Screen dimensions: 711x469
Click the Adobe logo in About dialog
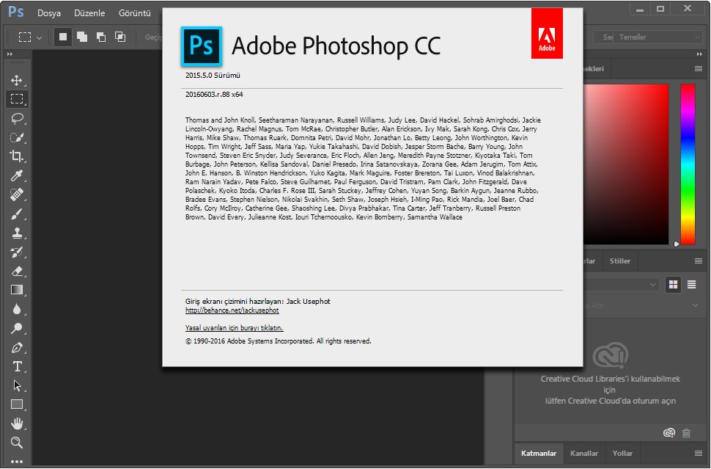pos(547,33)
